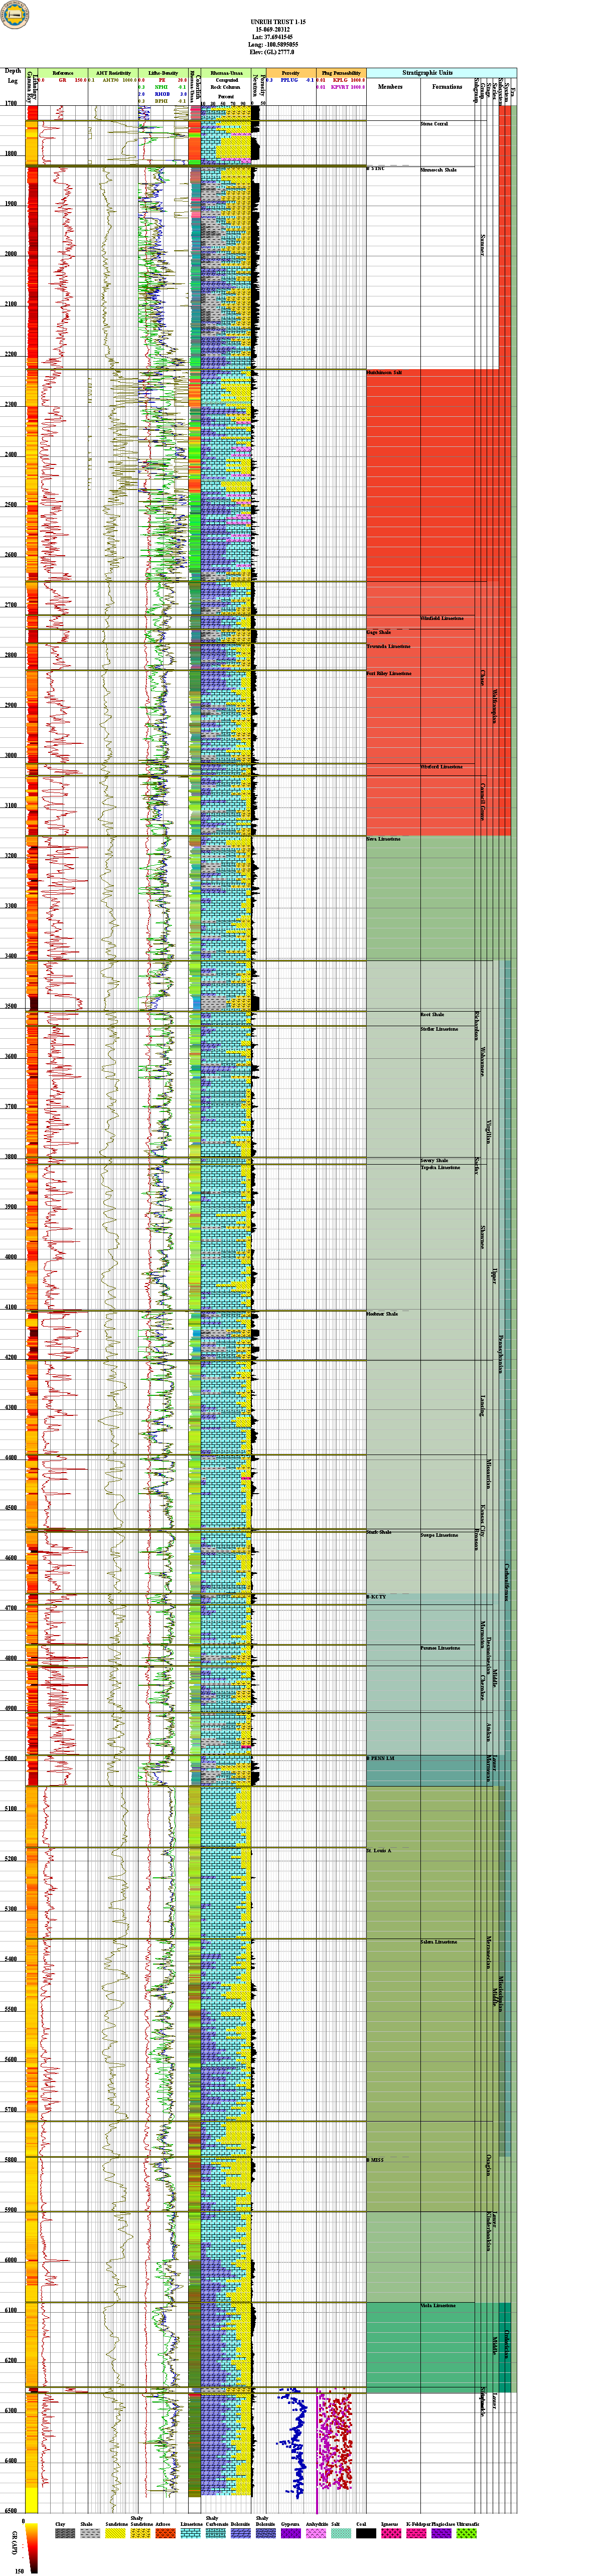Select the Hutchinson Salt member label

click(x=384, y=372)
